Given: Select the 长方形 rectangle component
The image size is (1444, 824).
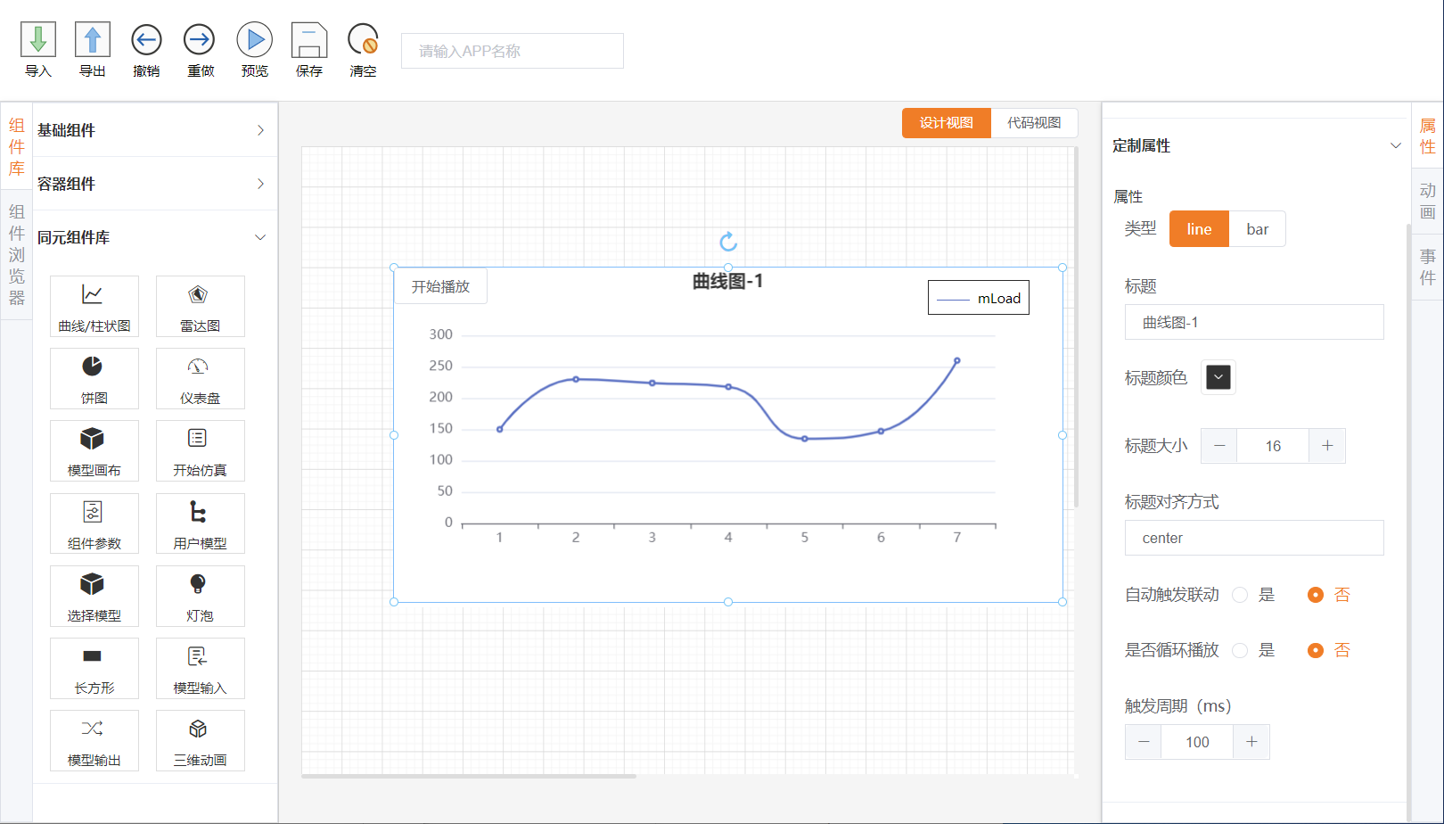Looking at the screenshot, I should point(94,668).
